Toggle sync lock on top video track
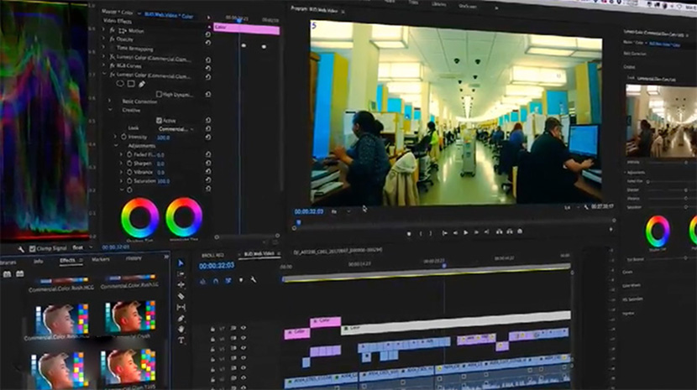Viewport: 697px width, 390px height. tap(233, 328)
